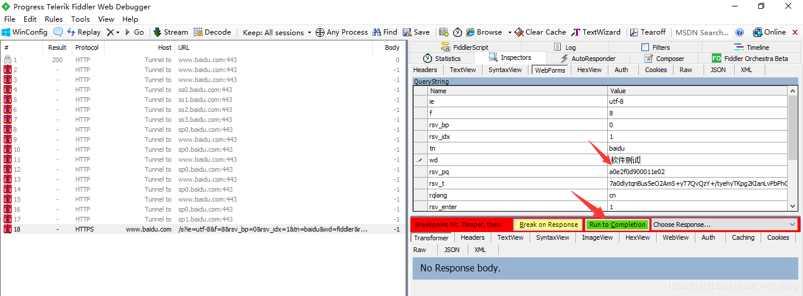This screenshot has width=803, height=296.
Task: Click the camera screenshot icon
Action: click(444, 32)
